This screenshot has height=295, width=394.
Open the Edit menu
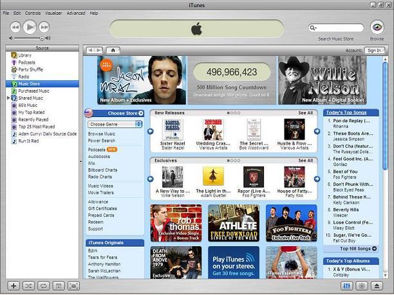(x=17, y=13)
